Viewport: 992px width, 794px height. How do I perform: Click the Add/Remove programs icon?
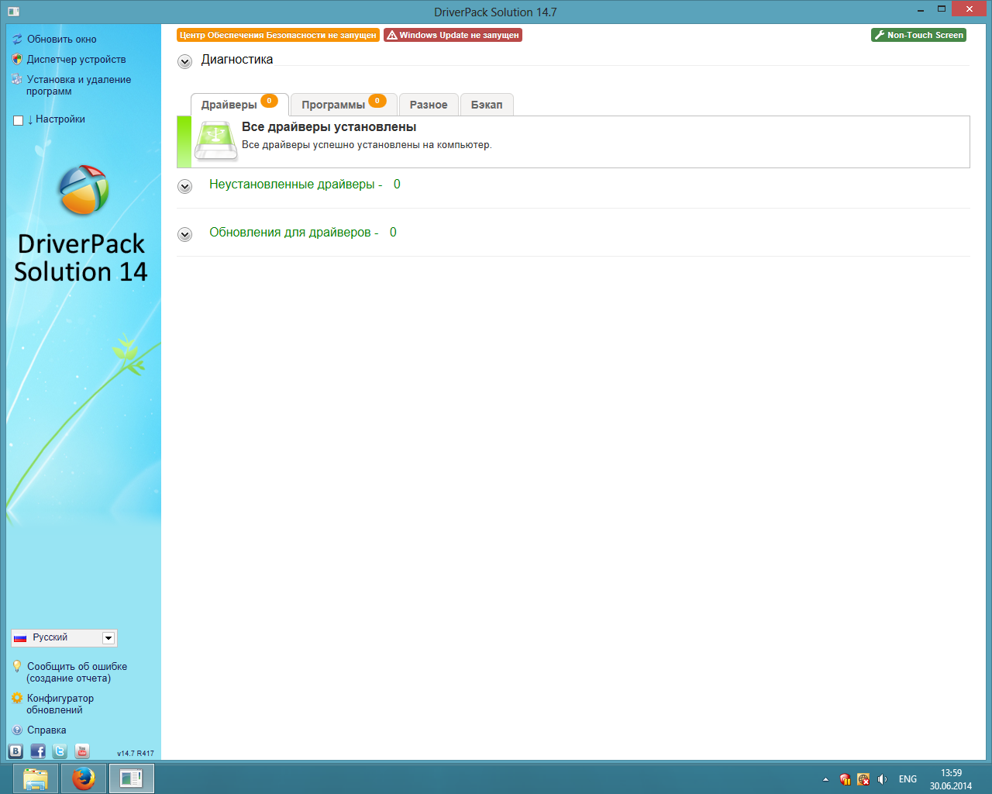pyautogui.click(x=17, y=79)
